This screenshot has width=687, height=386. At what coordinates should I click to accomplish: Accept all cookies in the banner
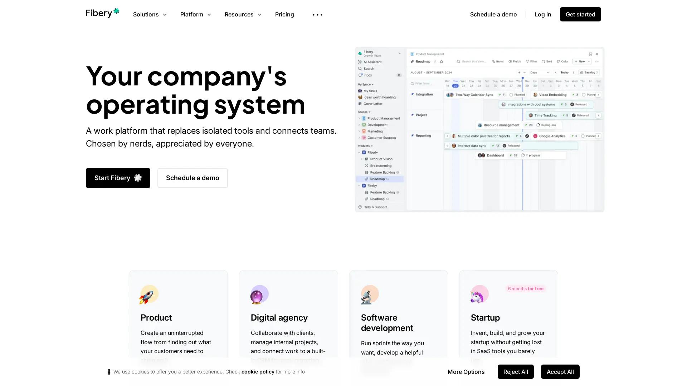(560, 372)
